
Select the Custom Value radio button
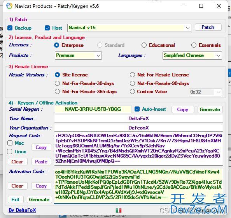pos(132,92)
